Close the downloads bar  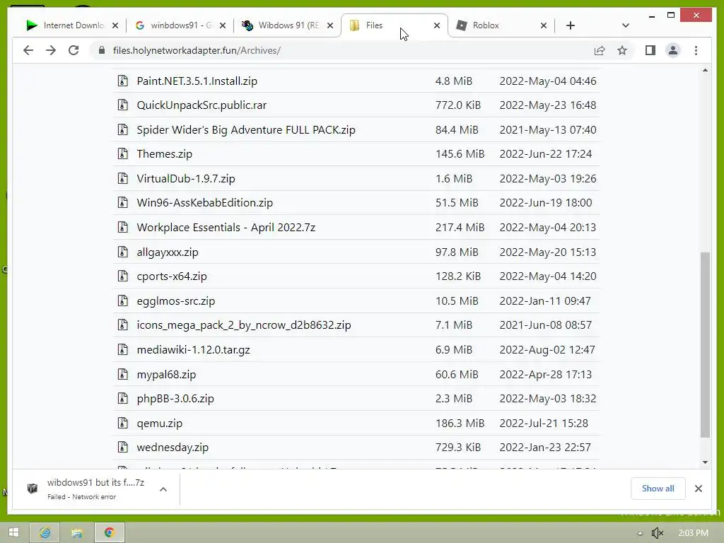point(698,489)
